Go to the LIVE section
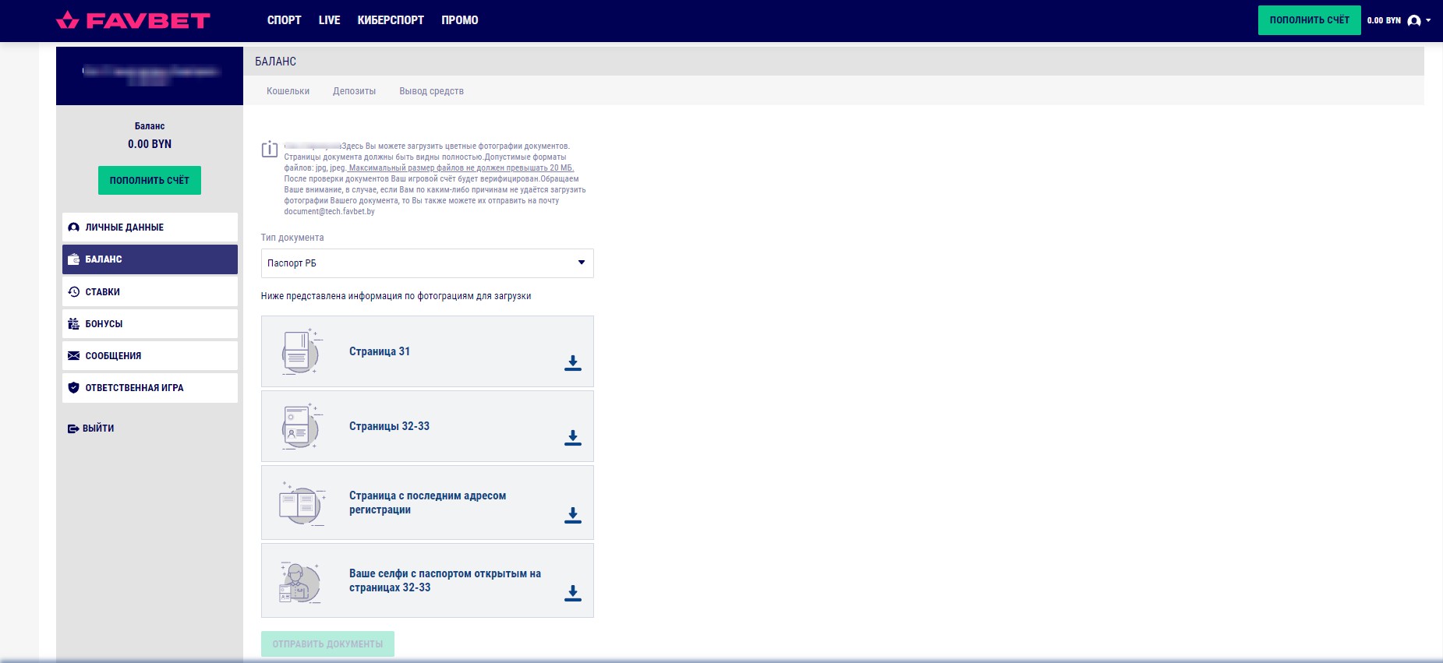This screenshot has height=663, width=1443. pyautogui.click(x=329, y=20)
